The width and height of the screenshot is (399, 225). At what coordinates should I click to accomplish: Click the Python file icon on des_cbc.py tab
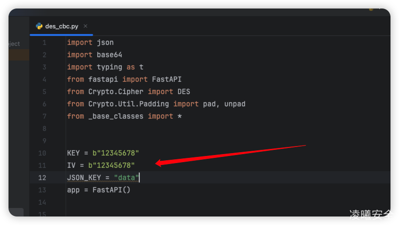pyautogui.click(x=39, y=26)
